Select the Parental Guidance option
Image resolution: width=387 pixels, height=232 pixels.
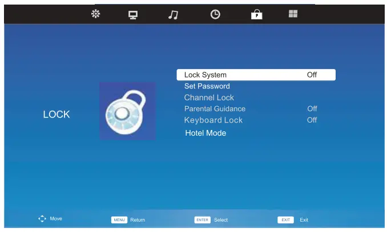pyautogui.click(x=215, y=109)
